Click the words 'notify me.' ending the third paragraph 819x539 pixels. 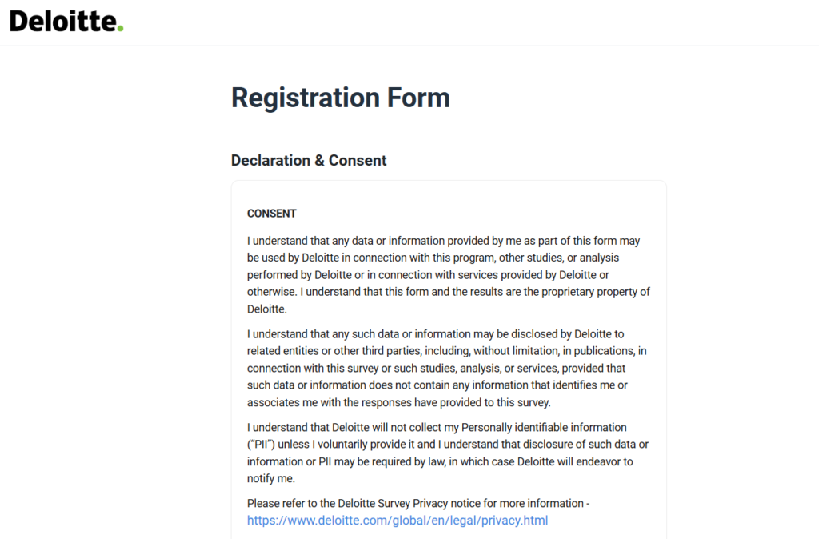tap(271, 478)
